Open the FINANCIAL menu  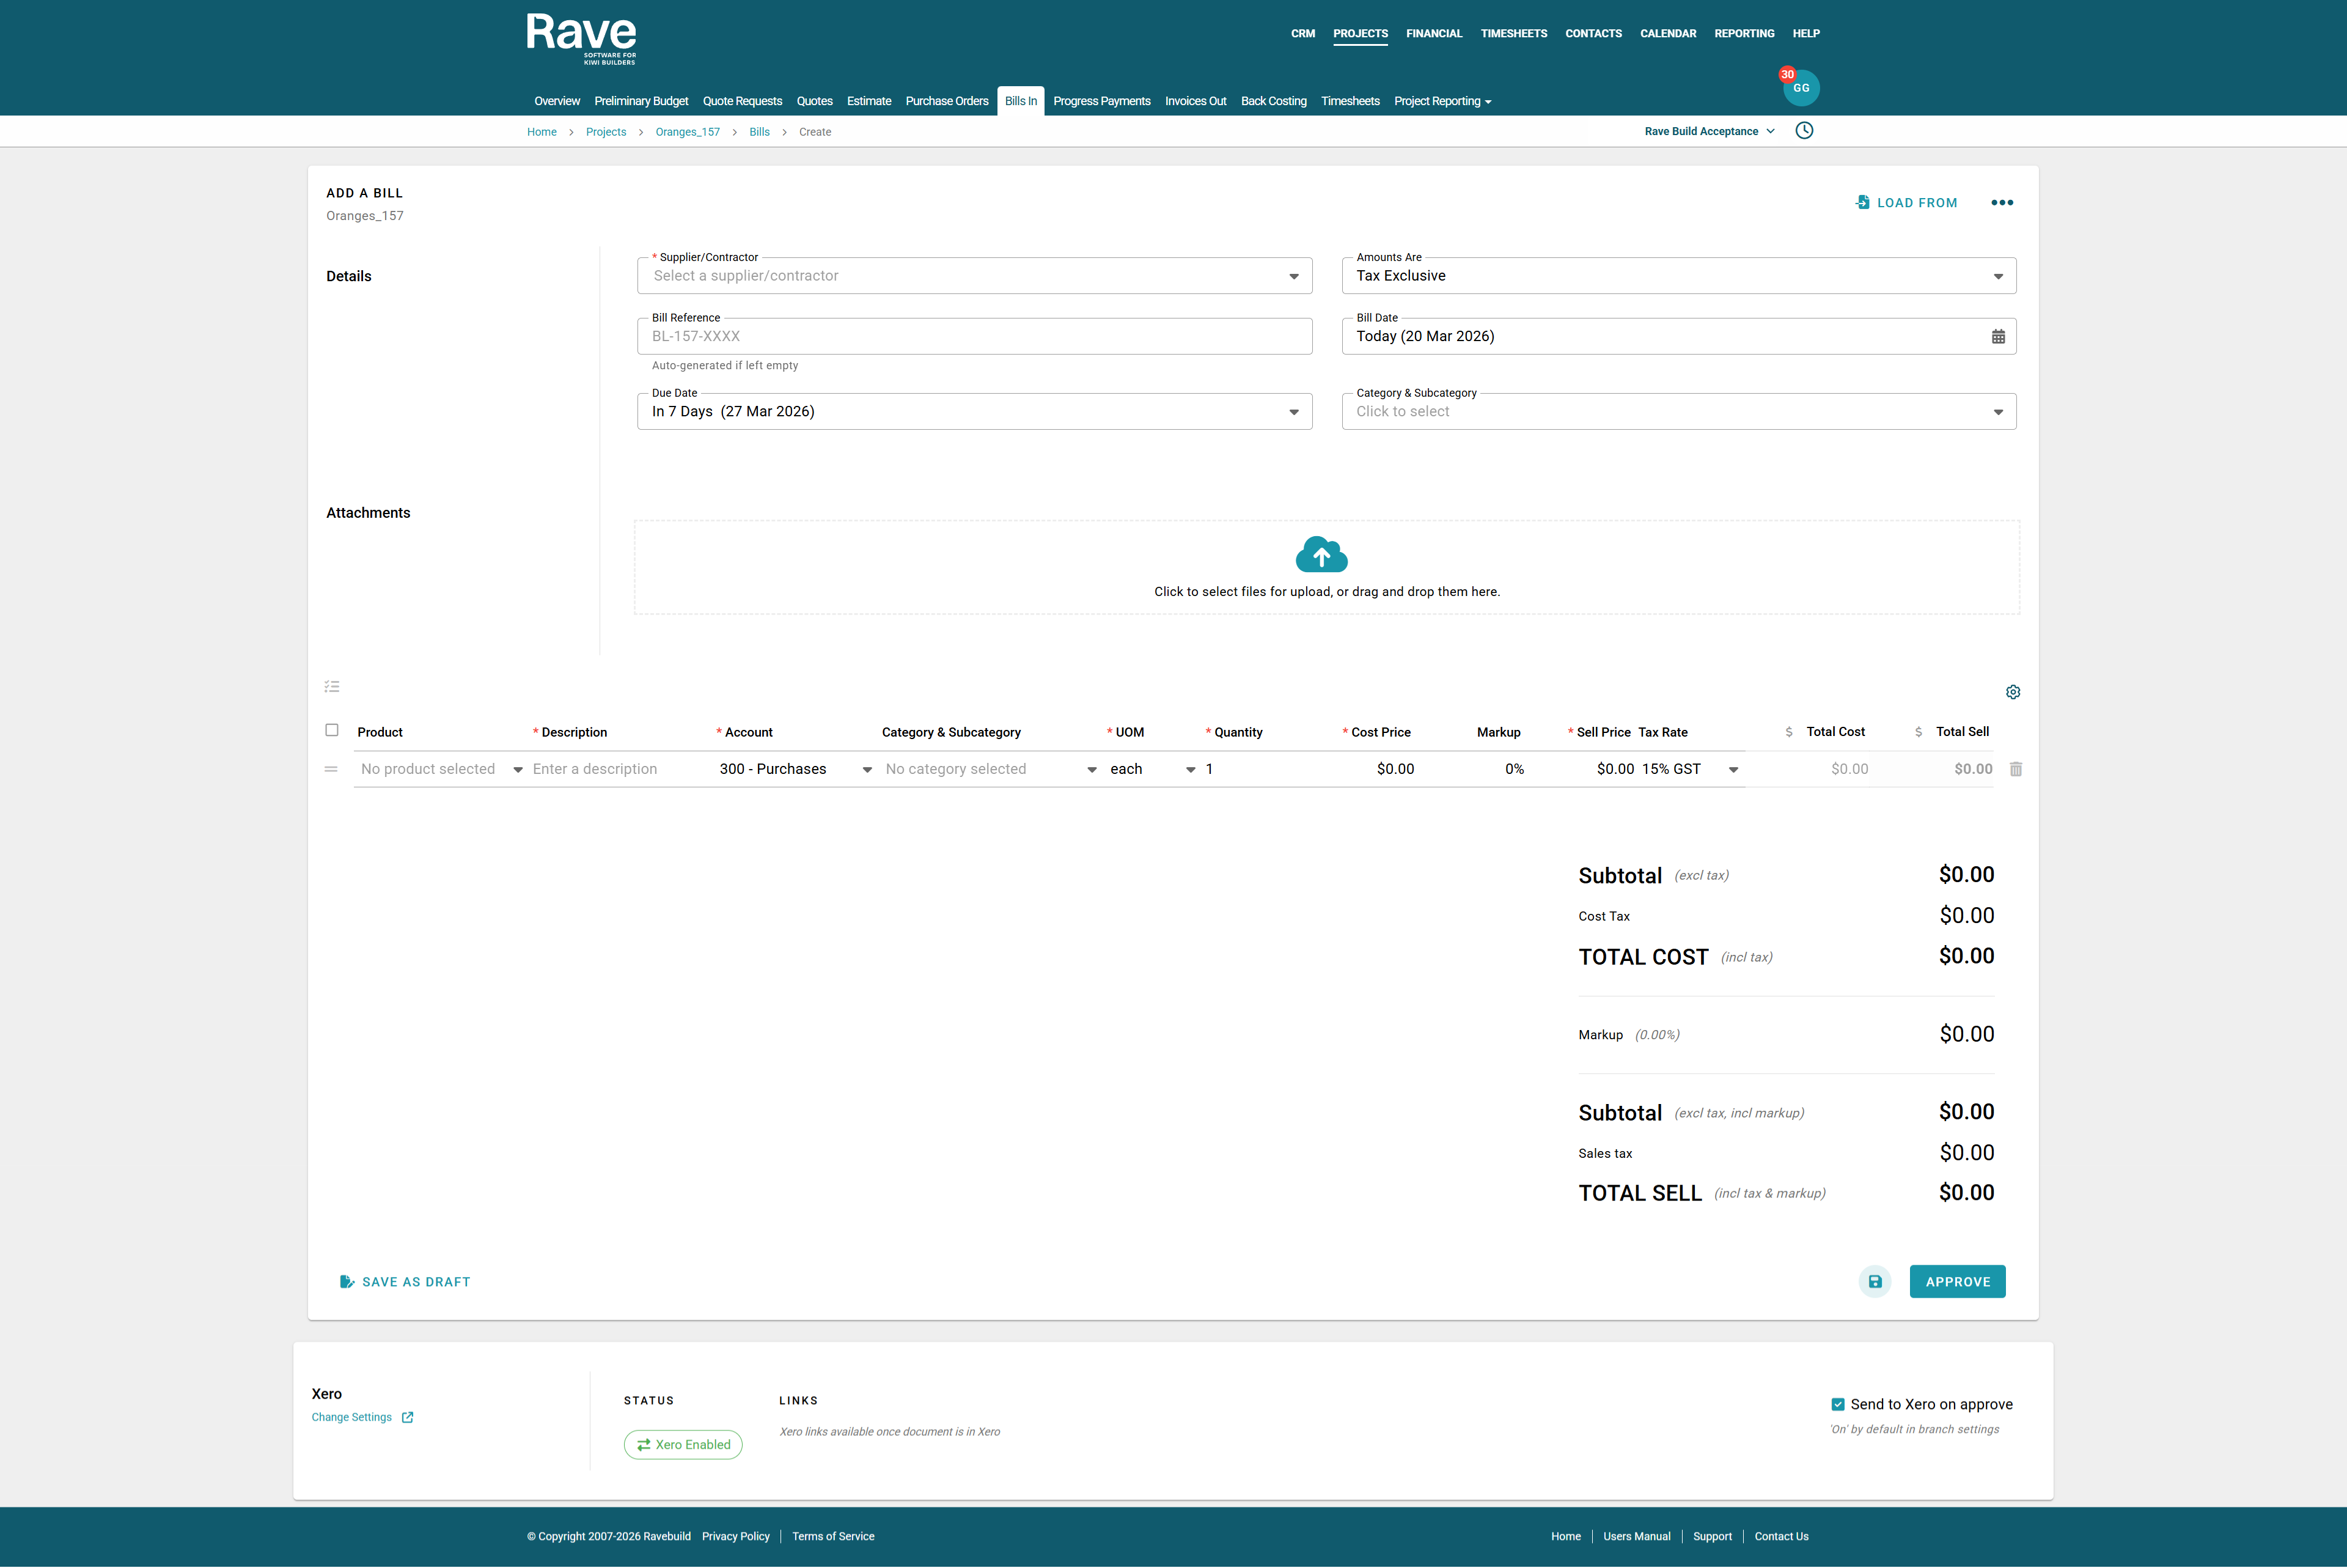click(x=1433, y=34)
